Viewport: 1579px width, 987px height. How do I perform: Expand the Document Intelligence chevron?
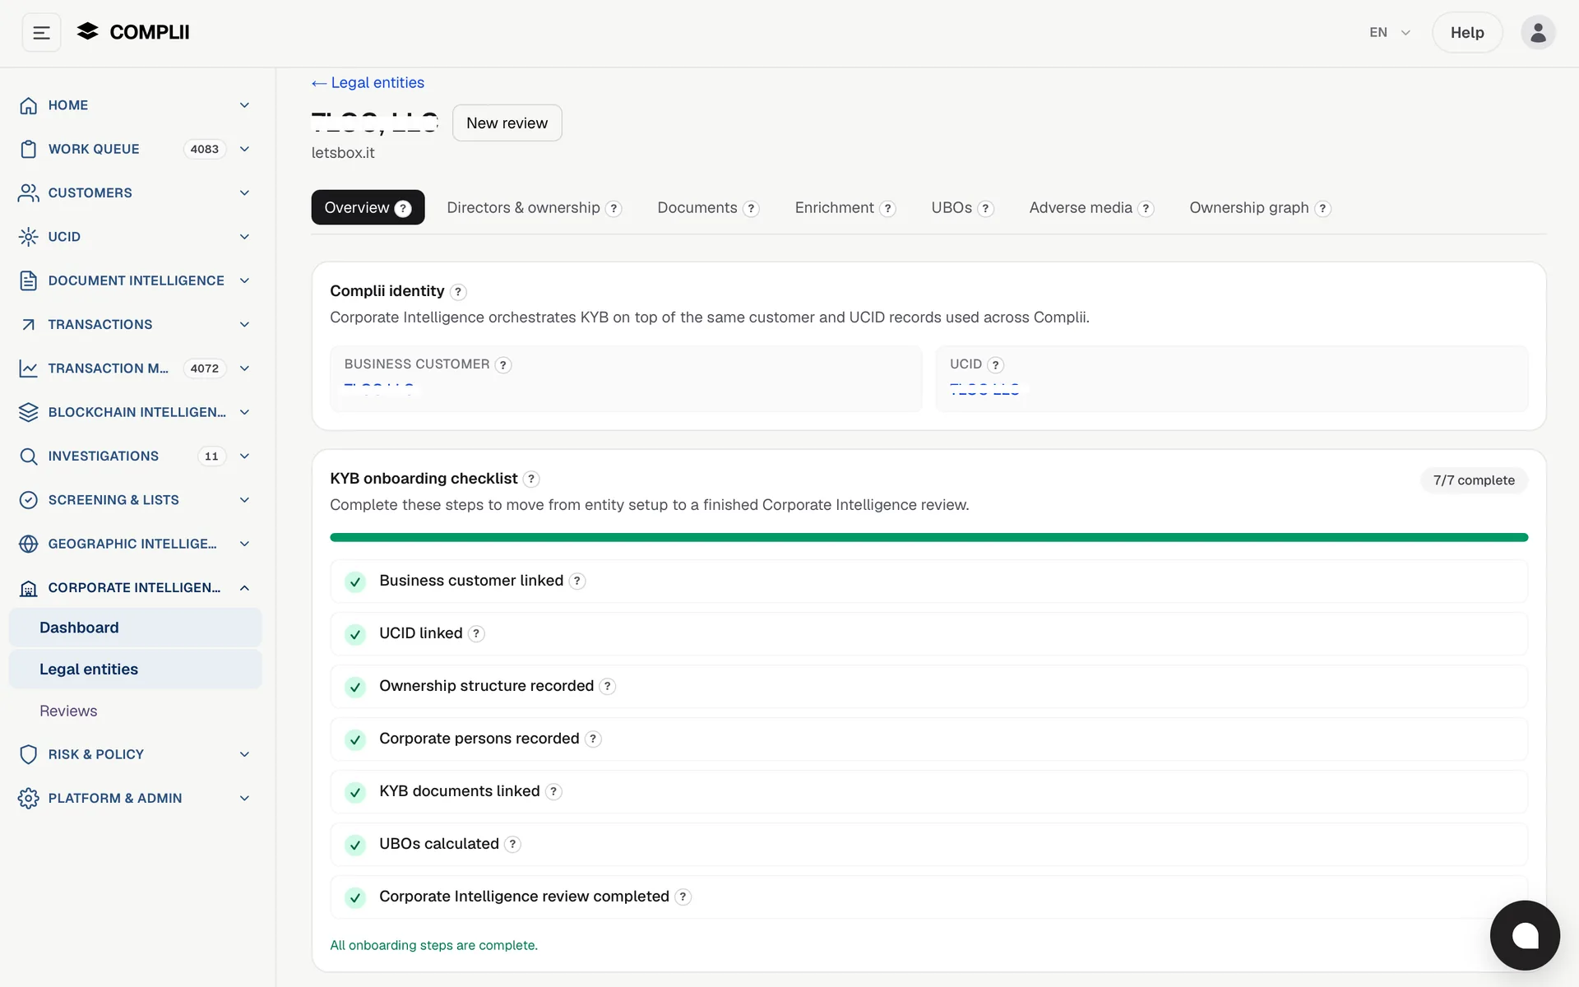(x=244, y=280)
